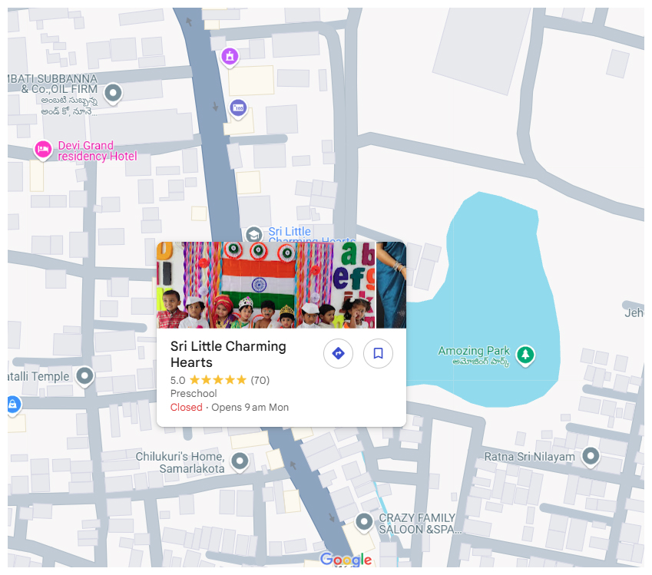The height and width of the screenshot is (575, 652).
Task: Select the purple ATM map pin
Action: 238,109
